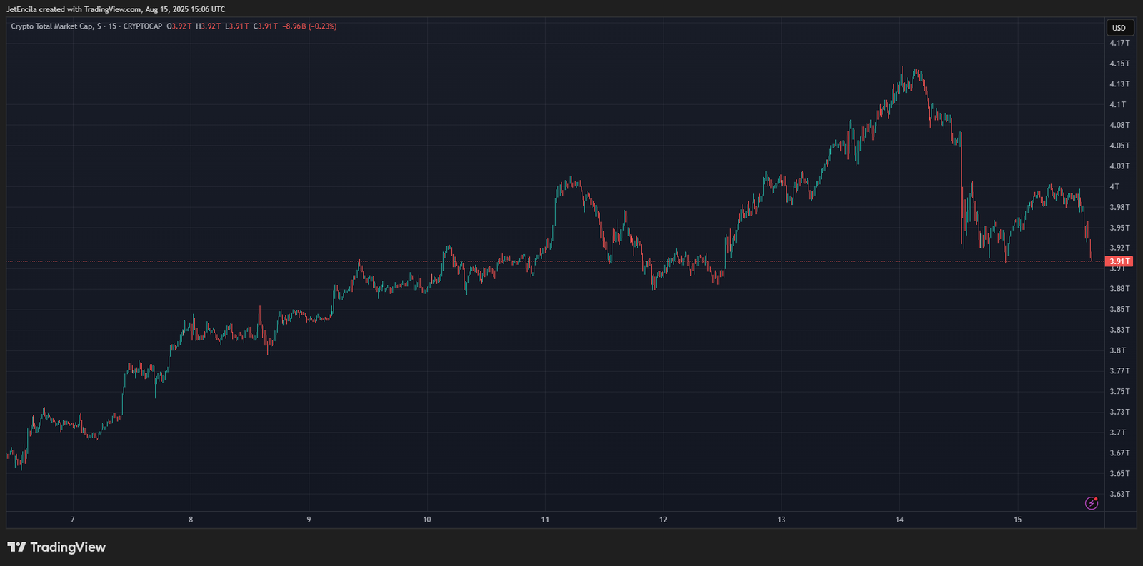Click the close value C3.91T
Viewport: 1143px width, 566px height.
pos(266,26)
